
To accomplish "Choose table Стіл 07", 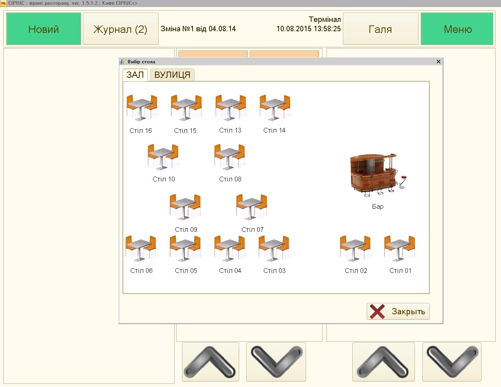I will point(252,207).
